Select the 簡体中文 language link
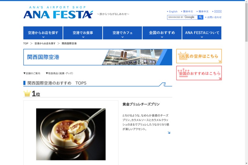The height and width of the screenshot is (165, 248). tap(203, 11)
